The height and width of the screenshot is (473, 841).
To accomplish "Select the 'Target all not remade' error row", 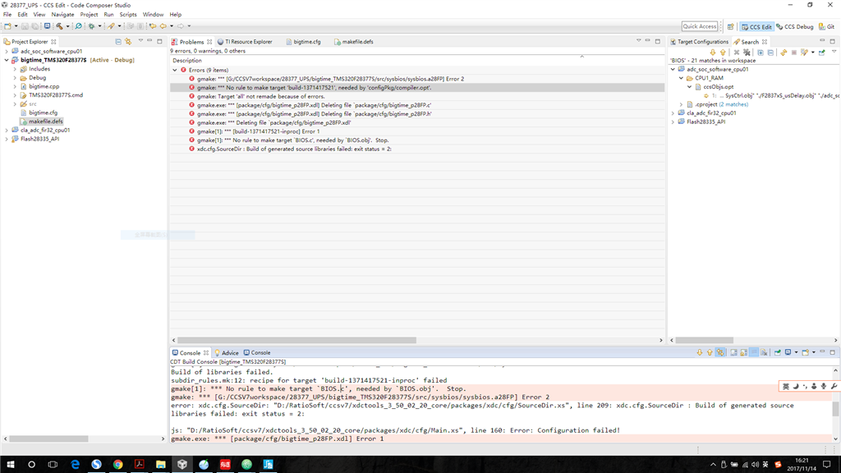I will [x=417, y=97].
